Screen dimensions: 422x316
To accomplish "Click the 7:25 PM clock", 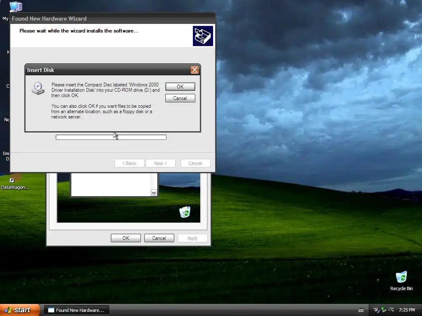I will pos(407,310).
